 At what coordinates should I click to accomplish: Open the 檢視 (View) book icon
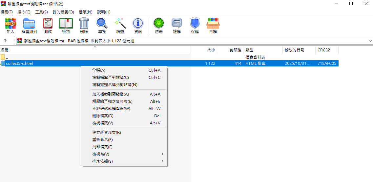pos(66,26)
